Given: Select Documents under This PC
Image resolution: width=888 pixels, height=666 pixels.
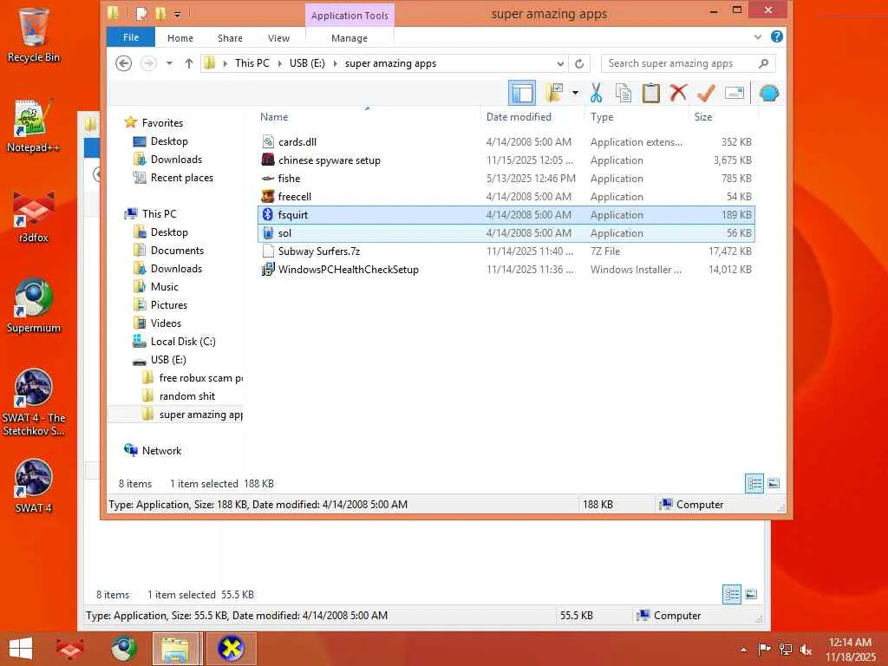Looking at the screenshot, I should [x=177, y=251].
